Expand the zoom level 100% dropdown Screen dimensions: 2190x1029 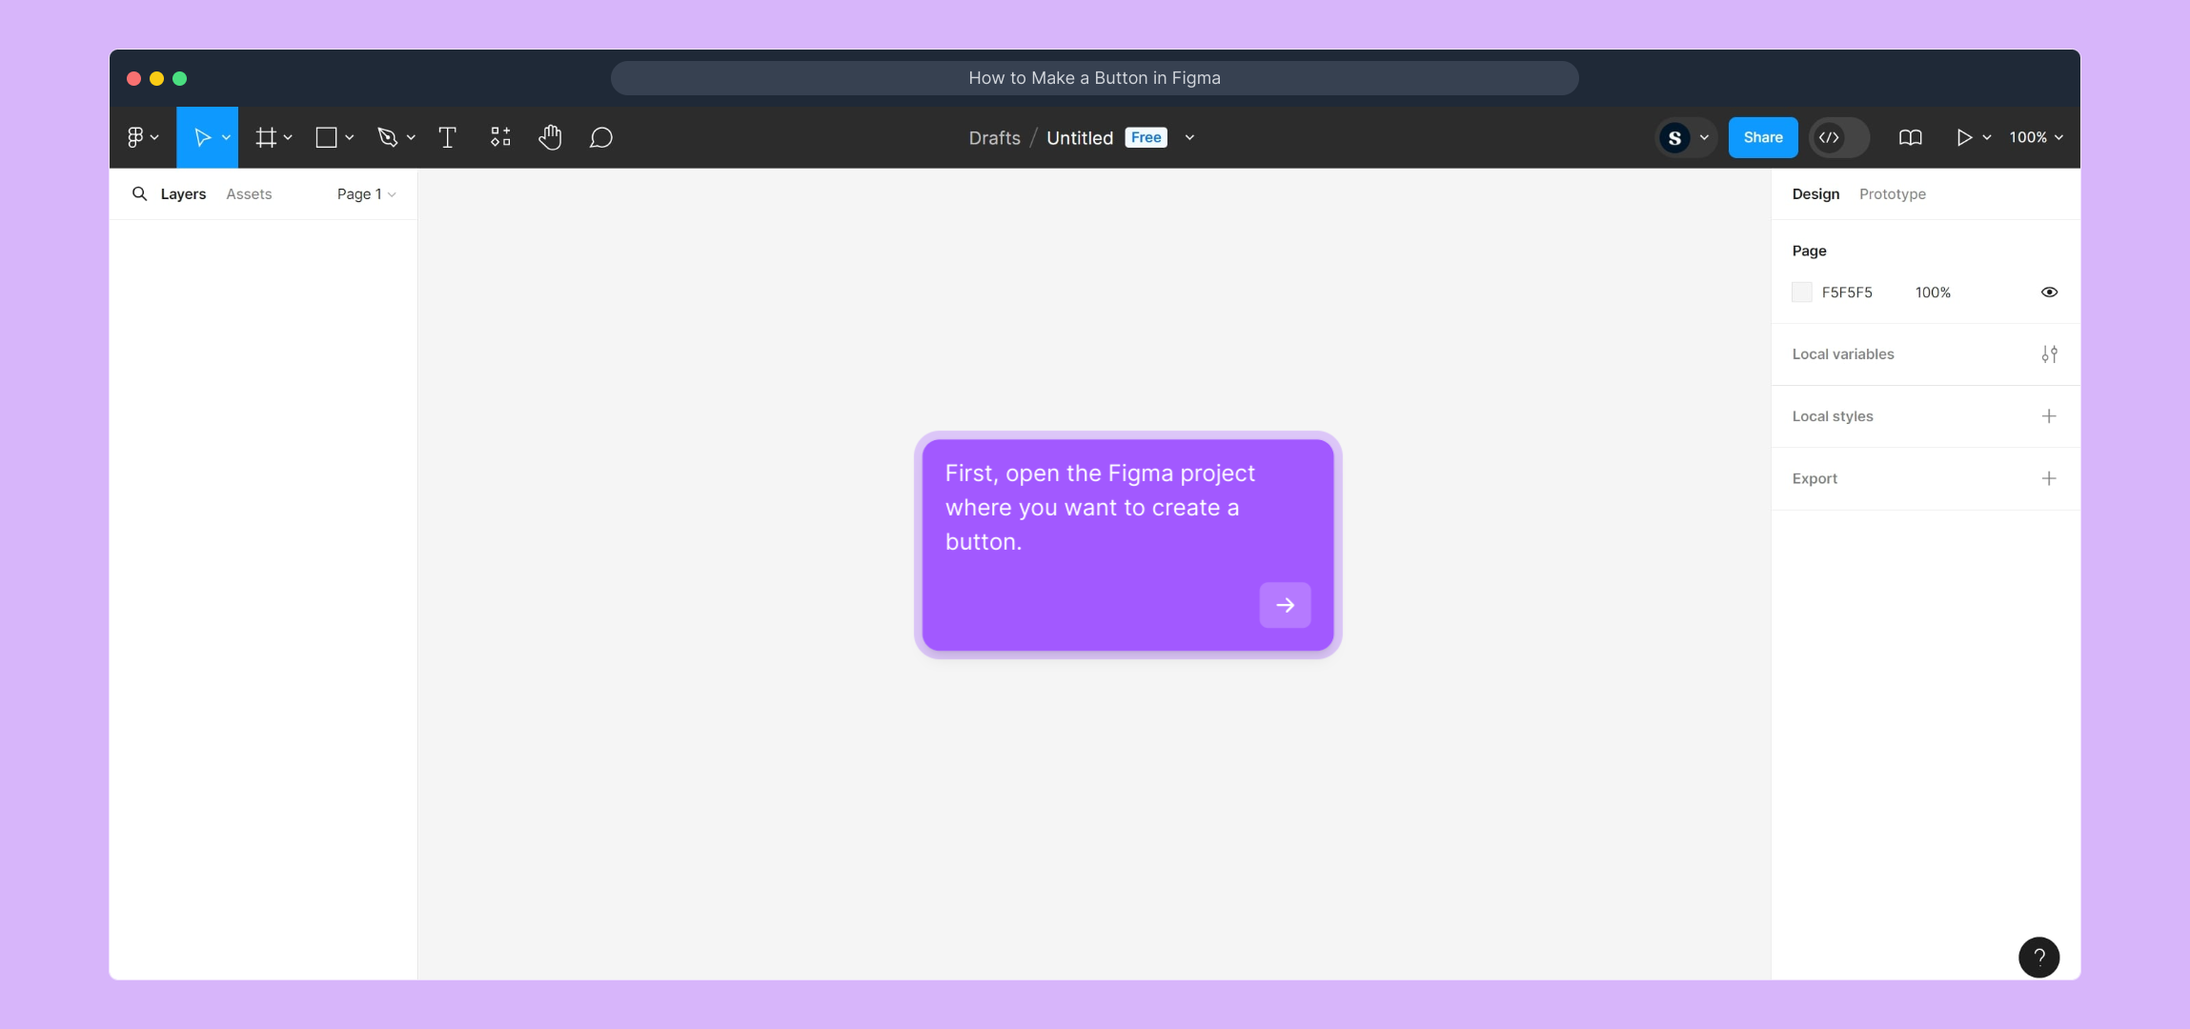[x=2036, y=137]
